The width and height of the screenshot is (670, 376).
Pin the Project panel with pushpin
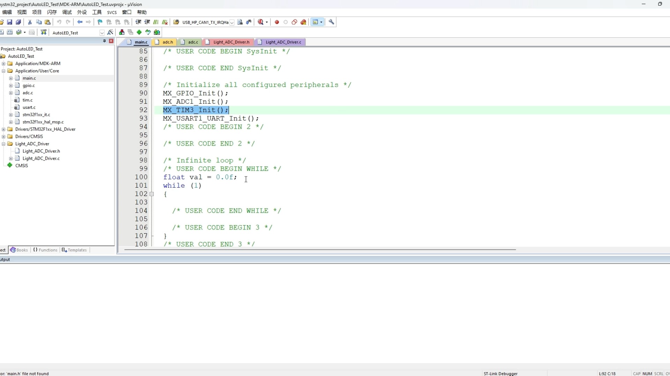[x=104, y=41]
